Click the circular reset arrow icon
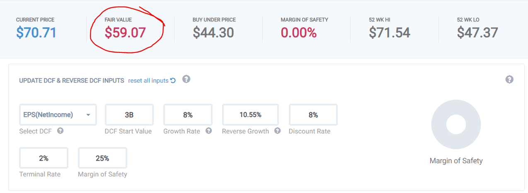 (173, 81)
